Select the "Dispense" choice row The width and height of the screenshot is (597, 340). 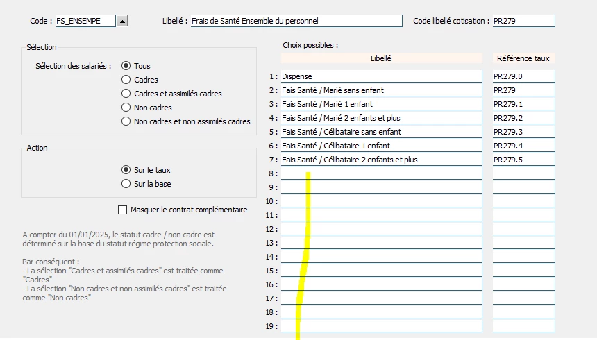(380, 76)
